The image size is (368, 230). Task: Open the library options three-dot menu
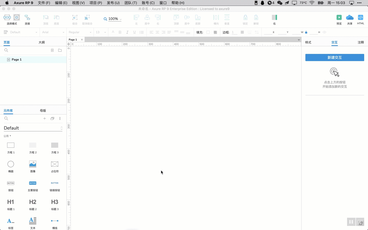click(x=60, y=119)
